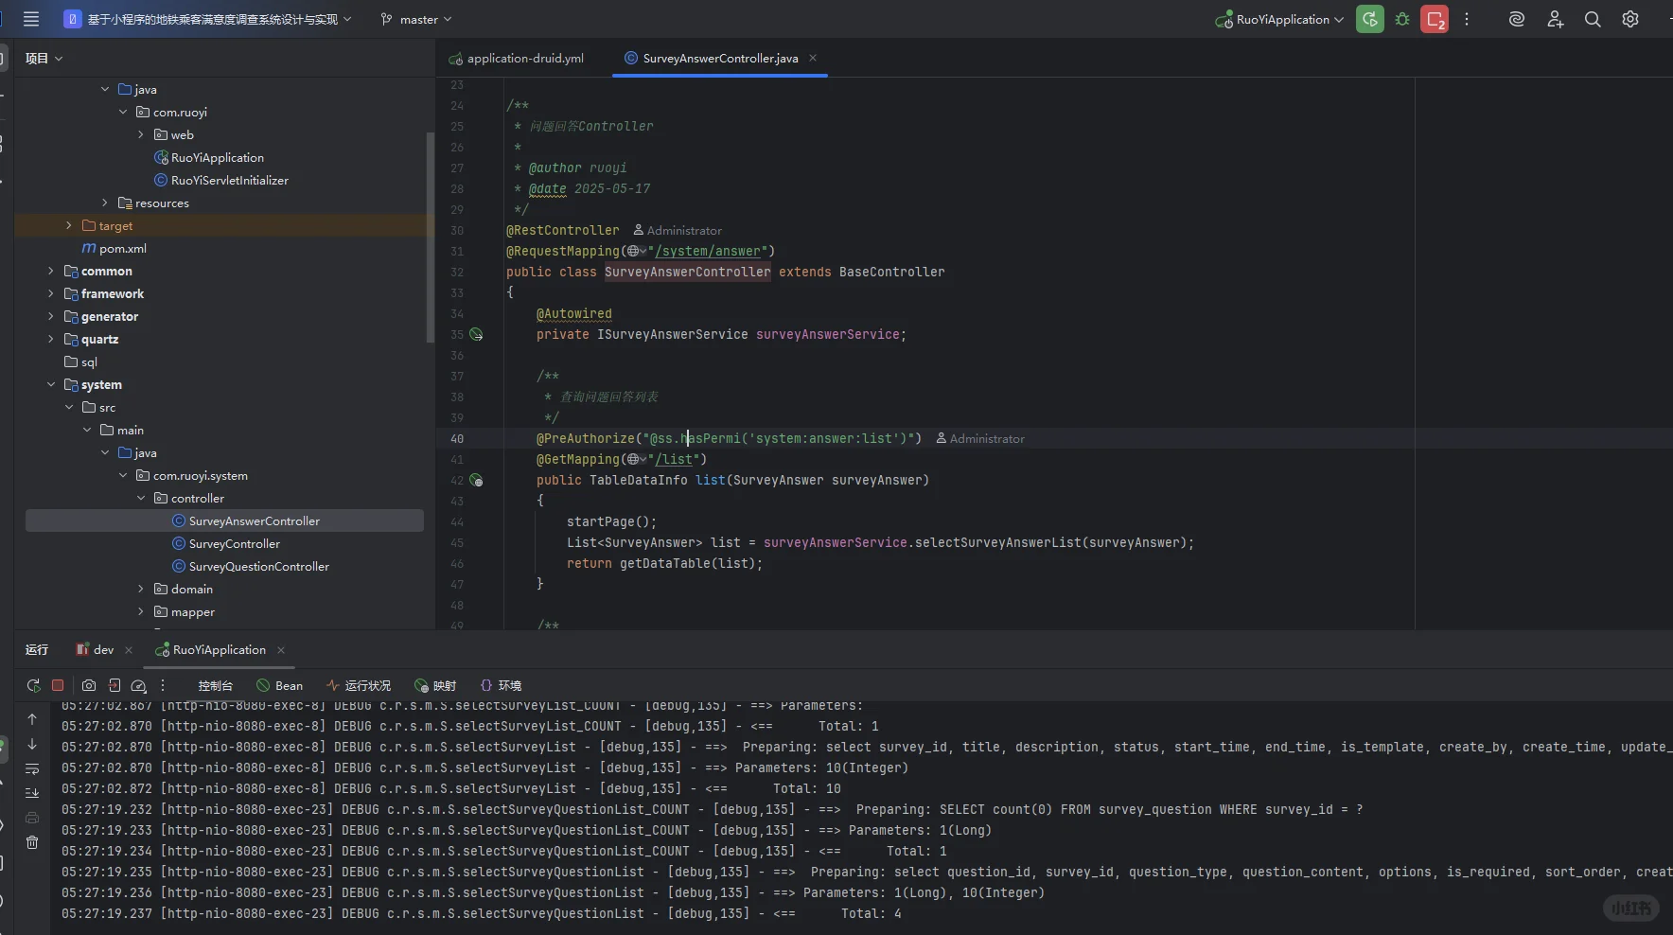Select SurveyController in the project tree
The width and height of the screenshot is (1673, 935).
[226, 543]
